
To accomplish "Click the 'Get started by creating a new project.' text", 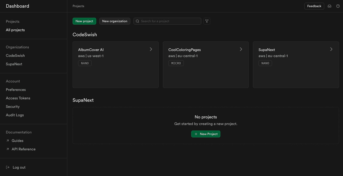I will [x=206, y=124].
